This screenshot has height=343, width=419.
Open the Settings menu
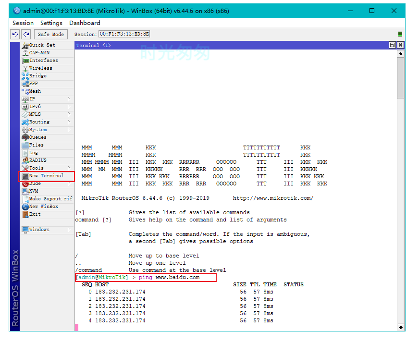coord(51,23)
